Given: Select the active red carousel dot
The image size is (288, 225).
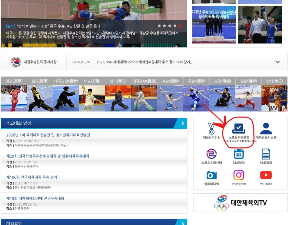Looking at the screenshot, I should click(180, 26).
